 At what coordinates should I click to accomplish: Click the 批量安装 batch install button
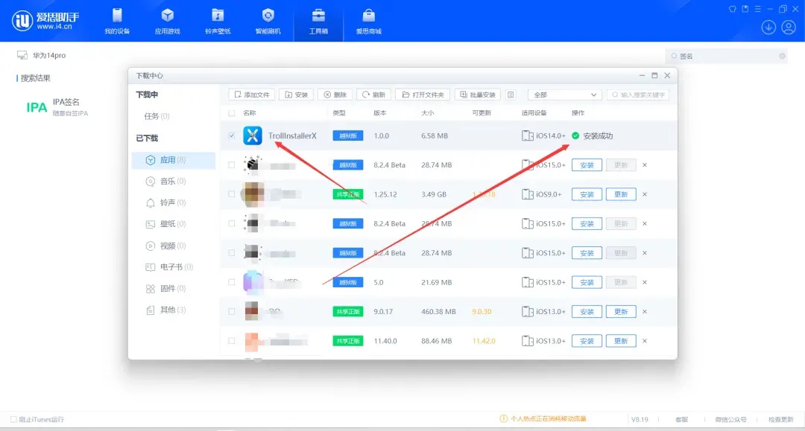tap(478, 95)
